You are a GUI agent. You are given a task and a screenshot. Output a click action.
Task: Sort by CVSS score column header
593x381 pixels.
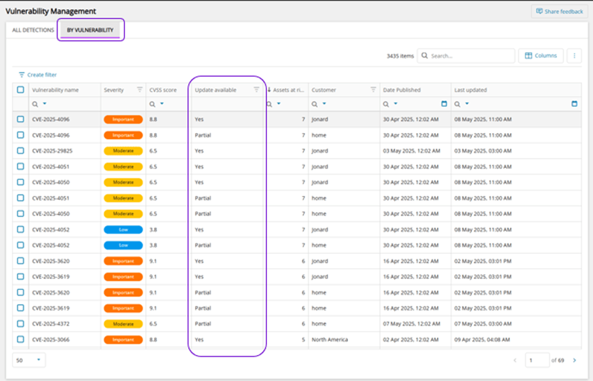(163, 90)
